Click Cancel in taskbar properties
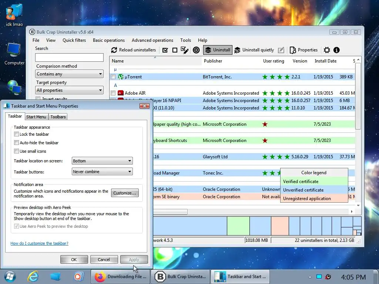The image size is (379, 284). pos(104,260)
